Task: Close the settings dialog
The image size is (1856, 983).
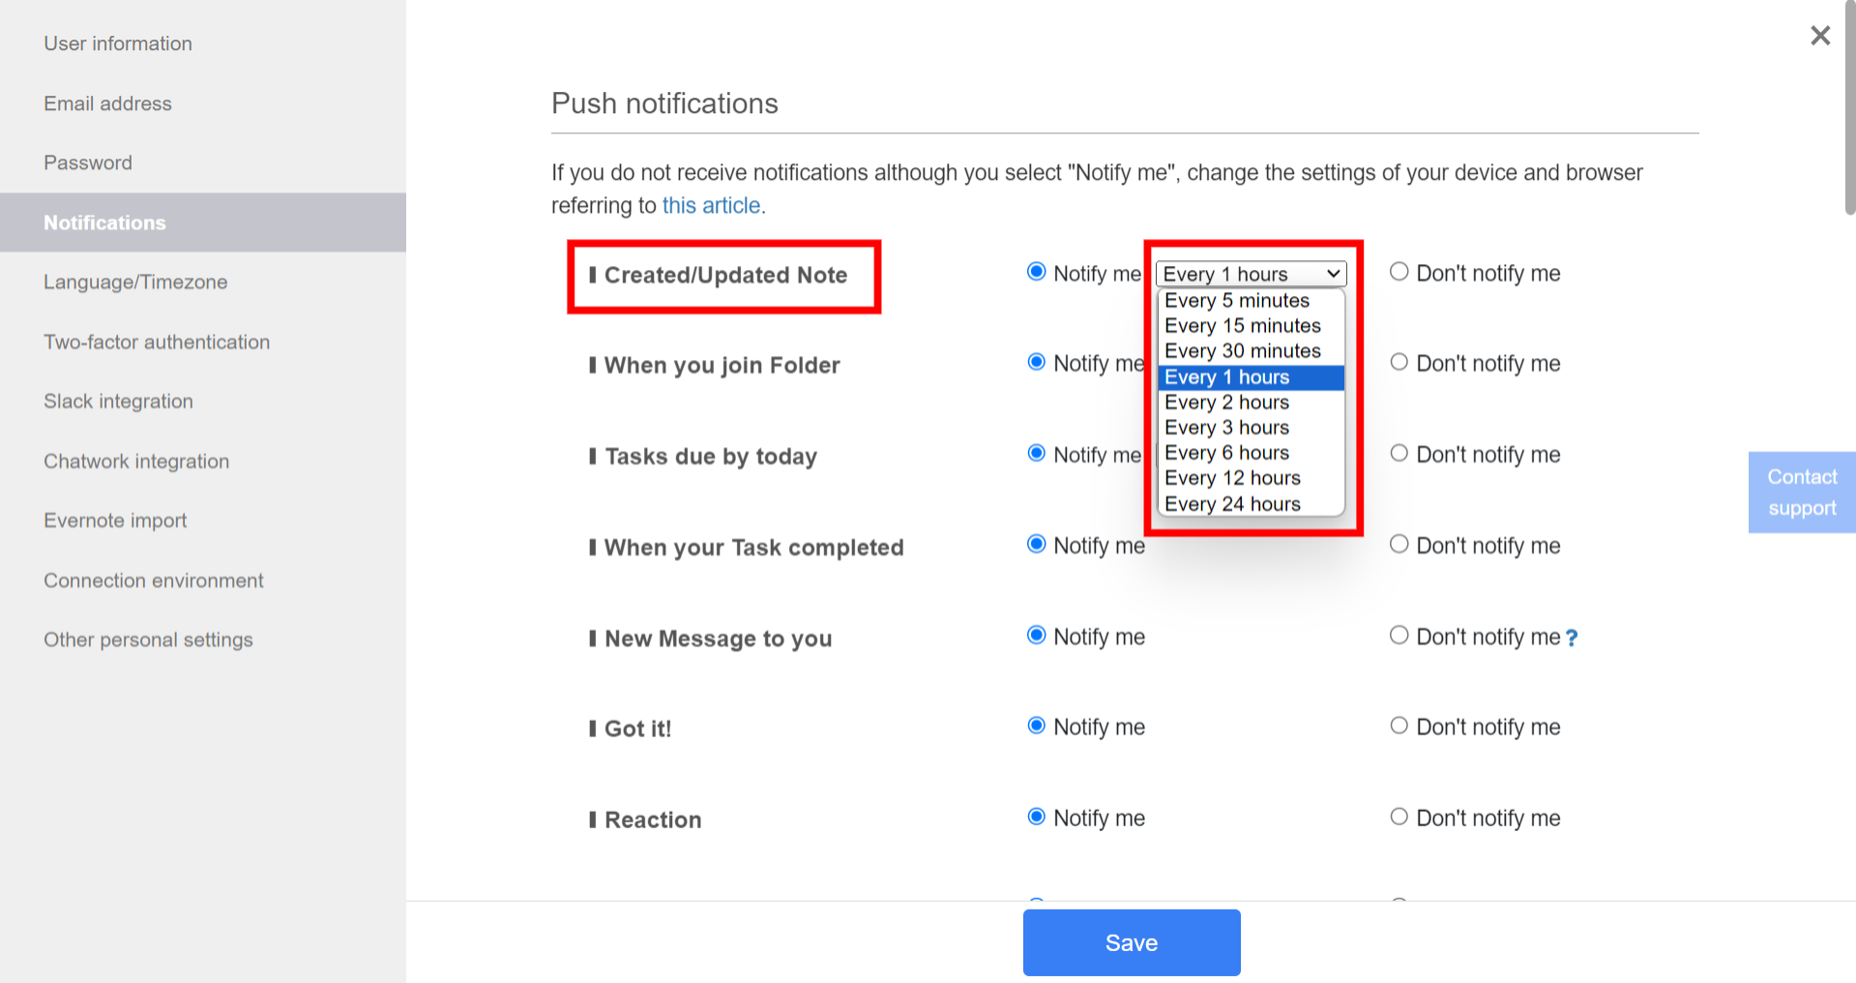Action: (x=1820, y=35)
